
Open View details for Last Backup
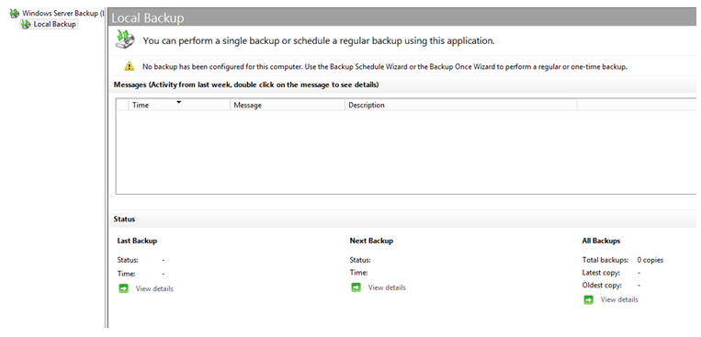(154, 288)
